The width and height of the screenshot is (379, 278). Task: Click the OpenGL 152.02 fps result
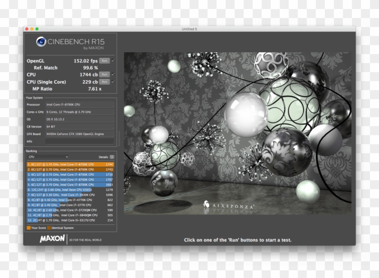[x=86, y=61]
